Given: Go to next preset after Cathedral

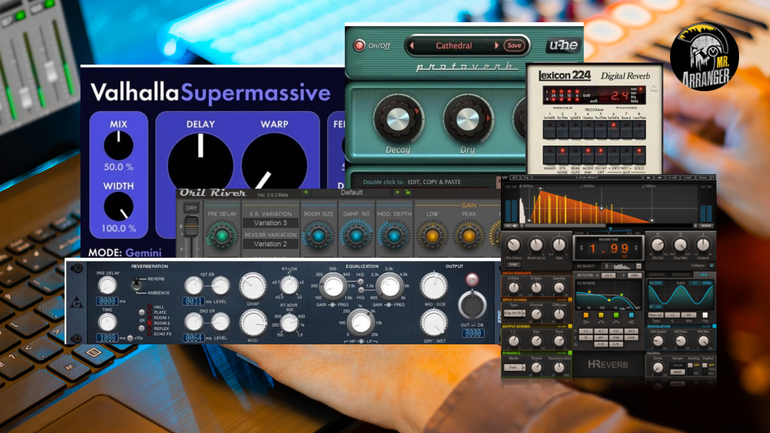Looking at the screenshot, I should 496,45.
